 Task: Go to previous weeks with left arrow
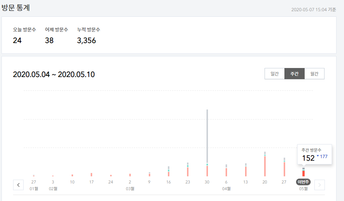point(18,185)
